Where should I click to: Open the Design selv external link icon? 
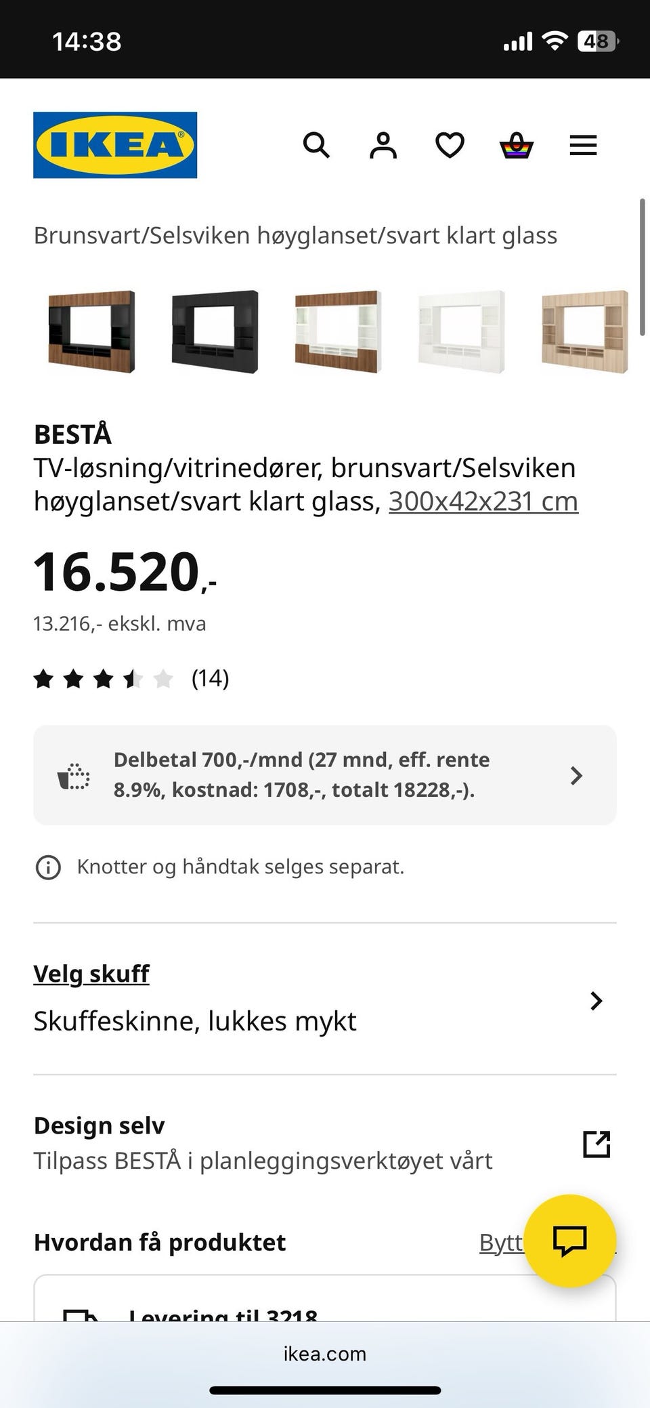tap(597, 1144)
